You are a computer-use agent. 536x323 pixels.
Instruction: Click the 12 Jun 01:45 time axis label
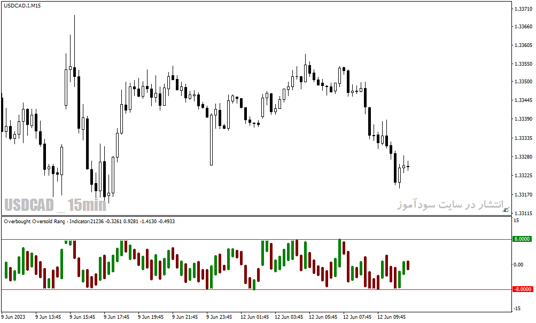point(255,317)
